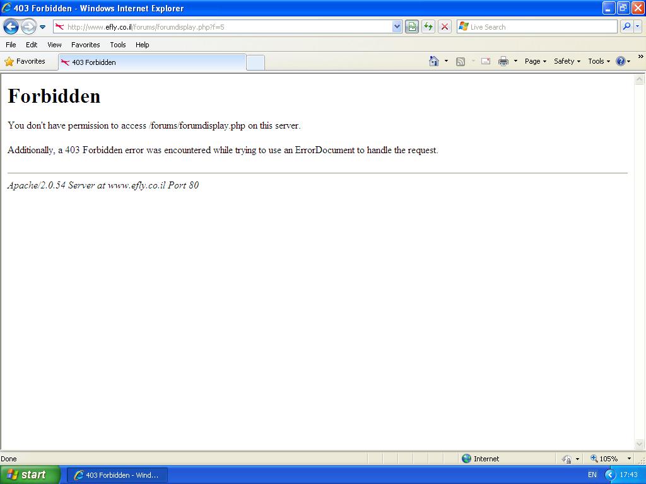Screen dimensions: 646x484
Task: Click the 403 Forbidden taskbar button
Action: 117,475
